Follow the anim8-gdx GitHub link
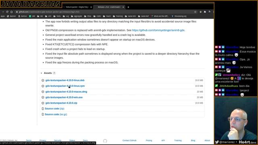Image resolution: width=258 pixels, height=145 pixels. [x=158, y=30]
